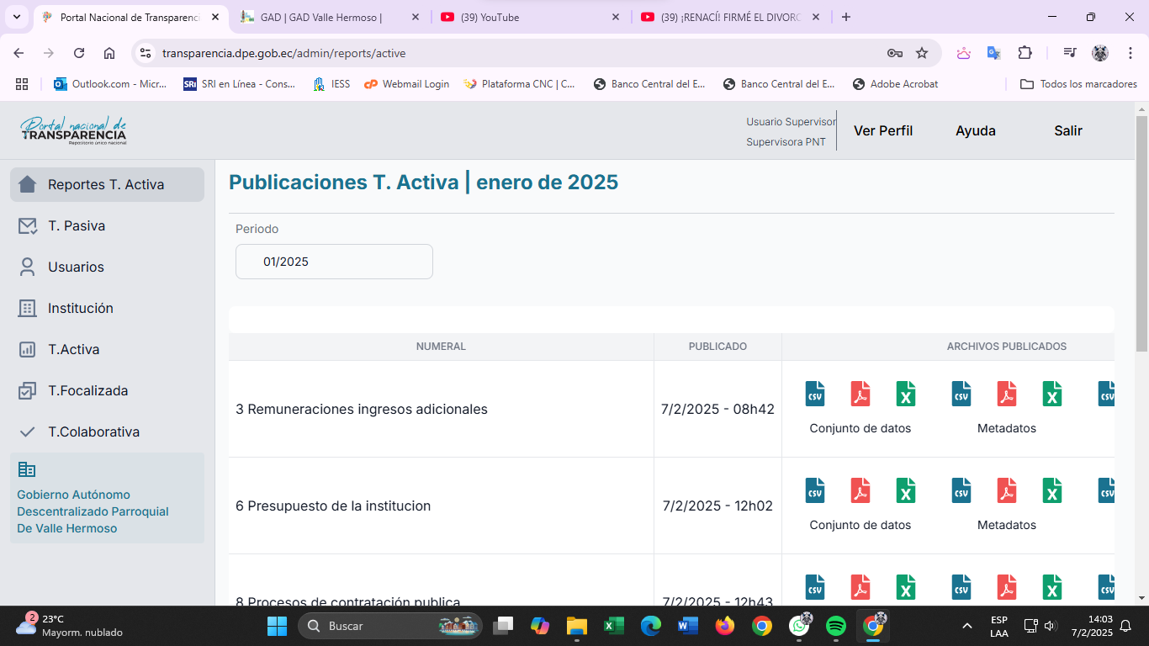
Task: Download Excel file of Remuneraciones Metadatos
Action: [1052, 394]
